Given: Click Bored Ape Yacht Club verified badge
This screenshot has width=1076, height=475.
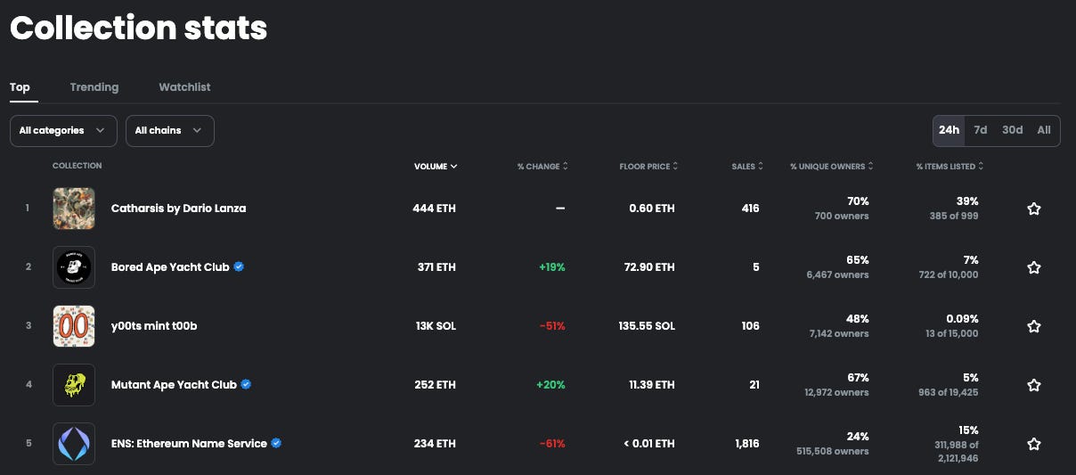Looking at the screenshot, I should coord(239,266).
